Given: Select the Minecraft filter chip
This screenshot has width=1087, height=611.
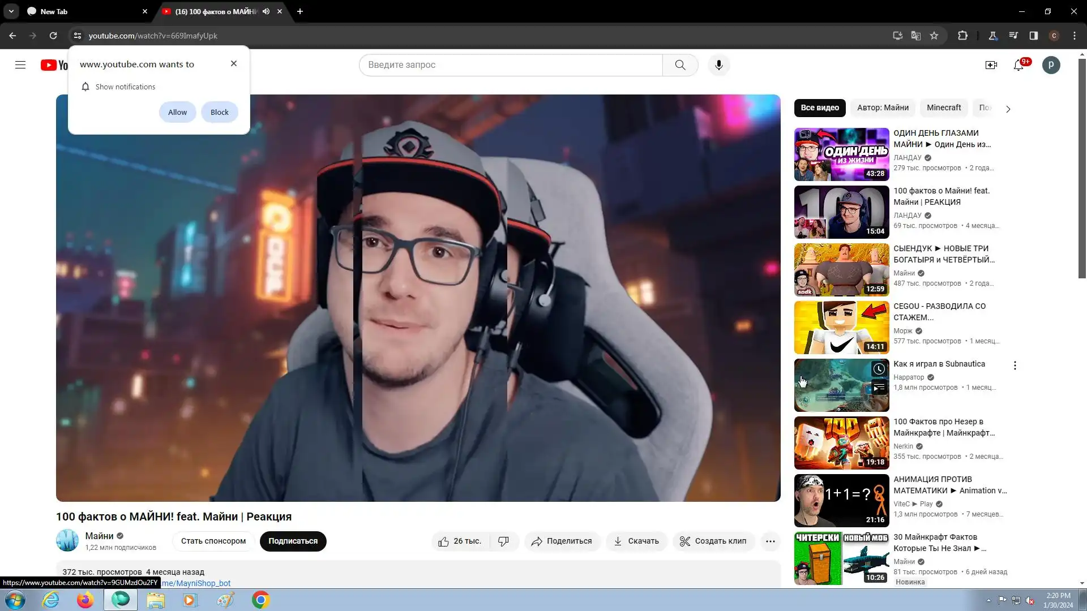Looking at the screenshot, I should (x=943, y=107).
